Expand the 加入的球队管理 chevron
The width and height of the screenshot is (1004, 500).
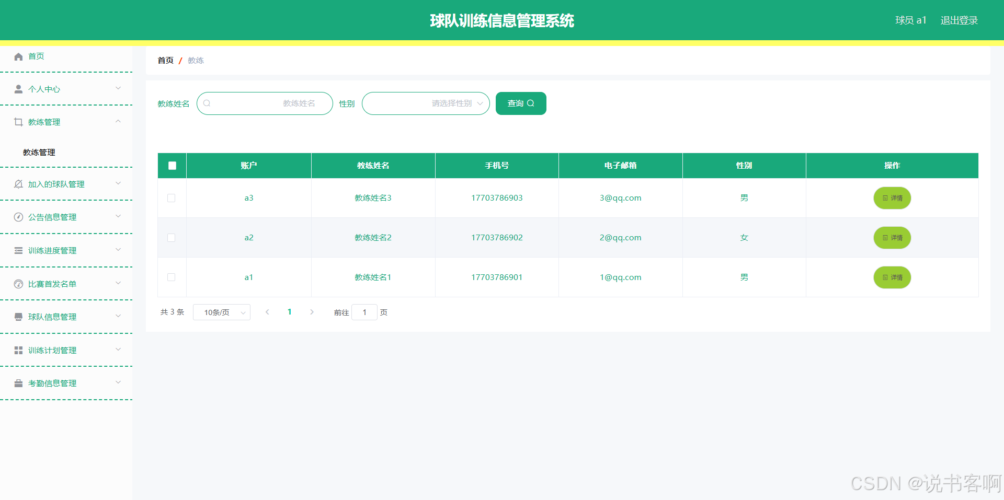coord(118,183)
